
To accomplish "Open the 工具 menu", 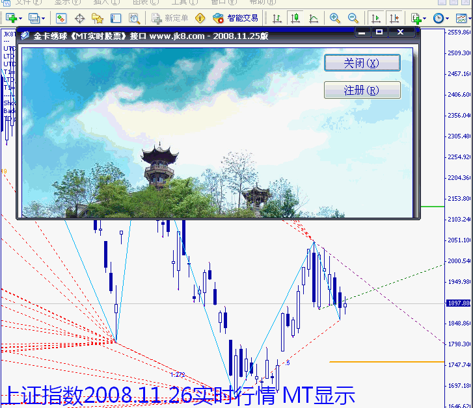I will pos(179,2).
